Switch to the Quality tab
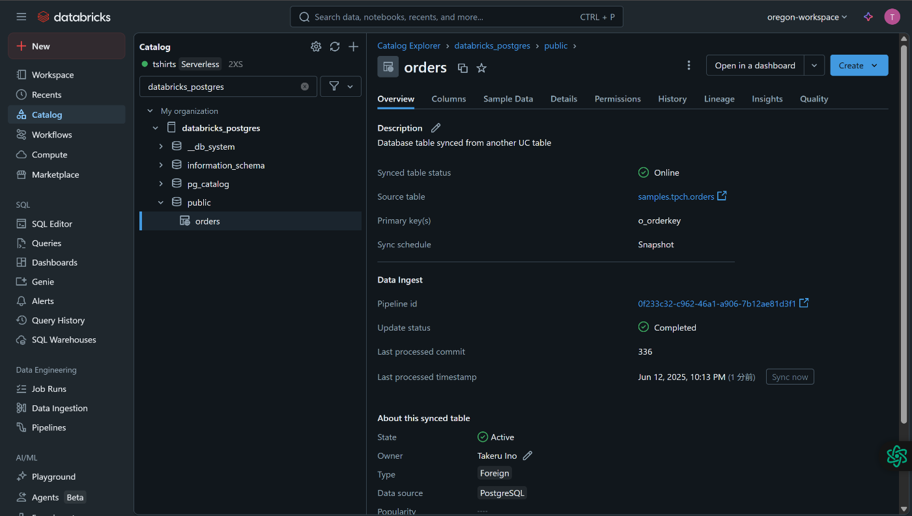912x516 pixels. (814, 99)
